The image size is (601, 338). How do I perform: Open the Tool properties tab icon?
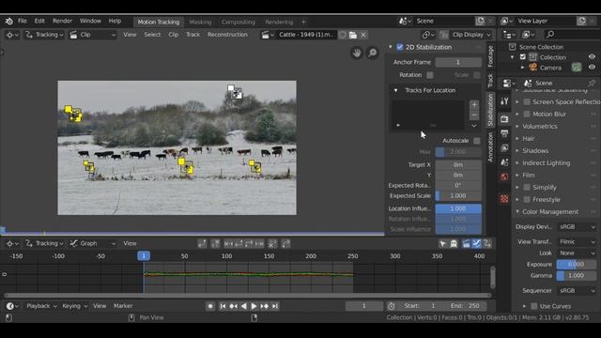point(504,101)
